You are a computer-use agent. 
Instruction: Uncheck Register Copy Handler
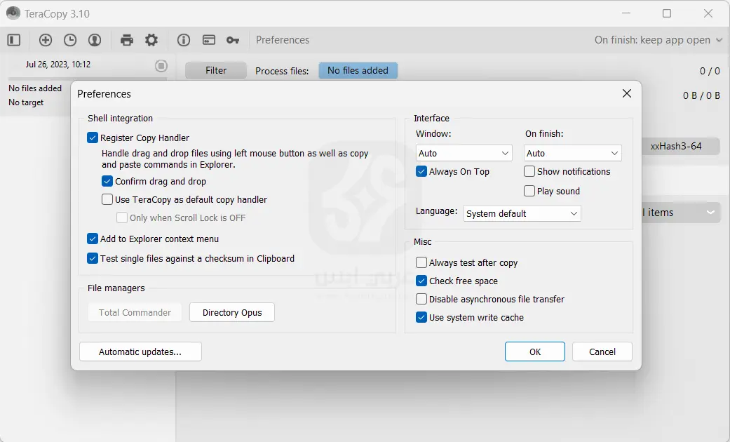[93, 138]
